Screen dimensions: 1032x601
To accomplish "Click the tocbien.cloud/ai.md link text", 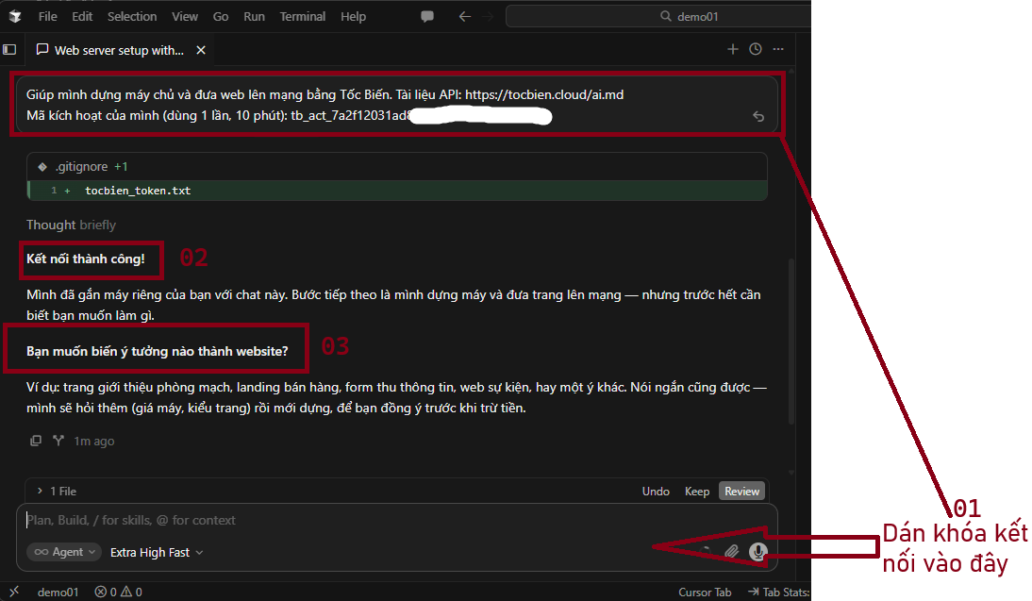I will tap(544, 94).
